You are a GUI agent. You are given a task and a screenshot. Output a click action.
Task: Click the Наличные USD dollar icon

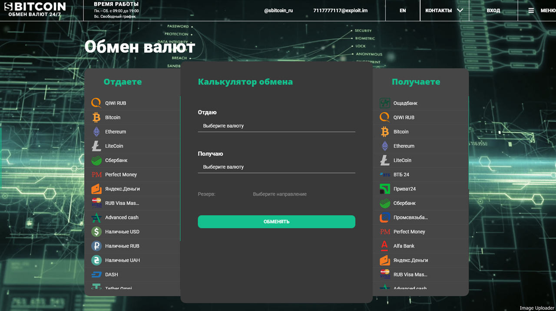point(96,232)
